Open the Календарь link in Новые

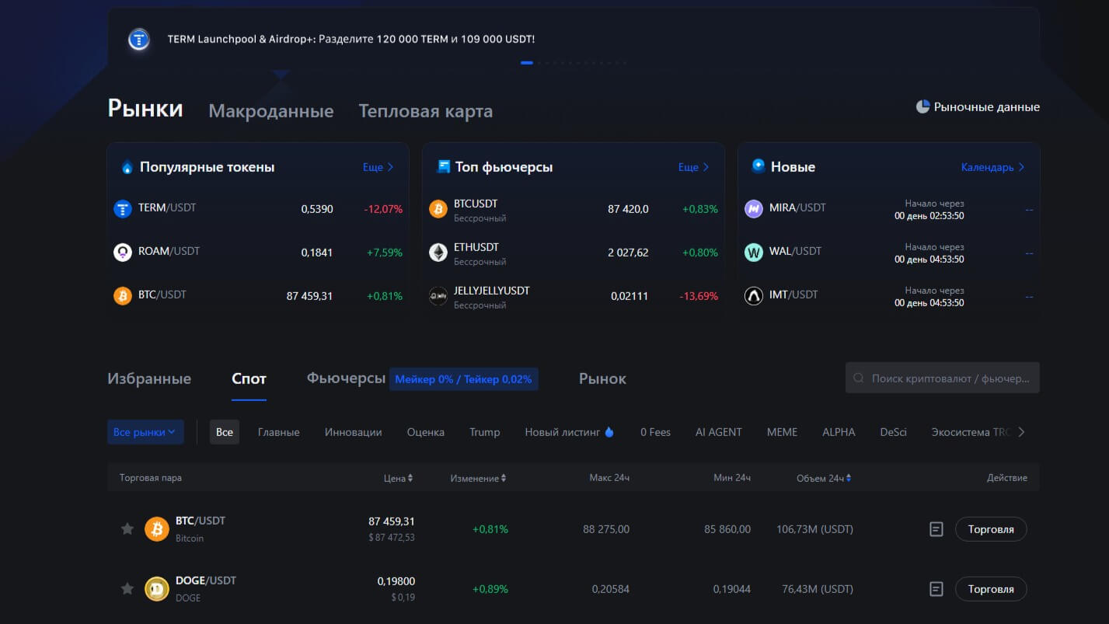pos(992,167)
